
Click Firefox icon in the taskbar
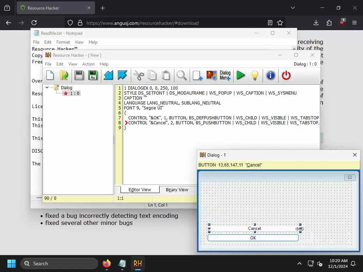106,263
